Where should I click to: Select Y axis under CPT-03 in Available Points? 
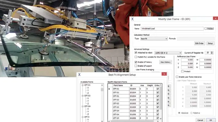tap(88, 101)
